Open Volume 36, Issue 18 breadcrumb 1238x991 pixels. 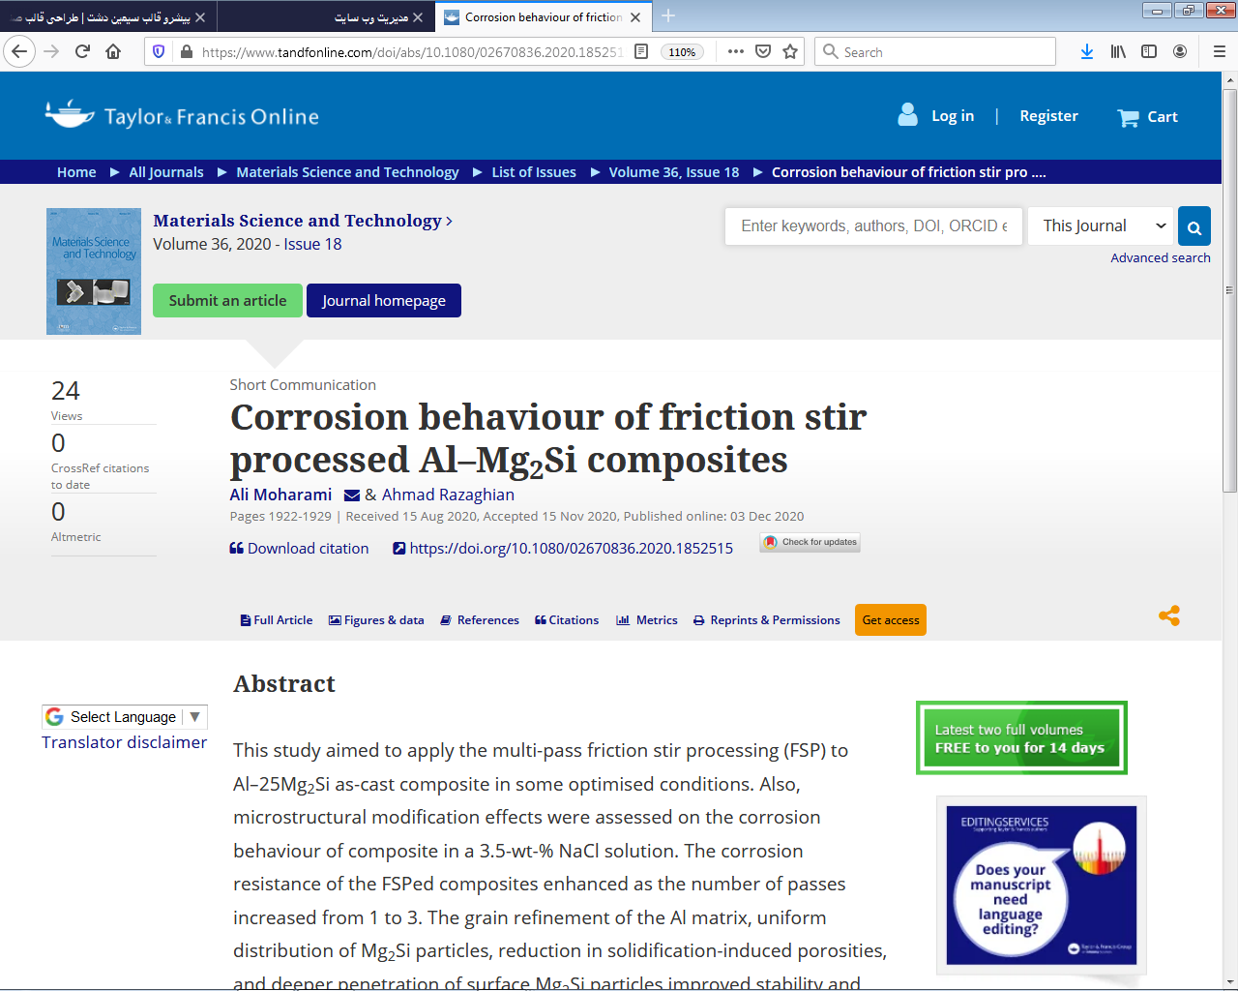(x=674, y=172)
